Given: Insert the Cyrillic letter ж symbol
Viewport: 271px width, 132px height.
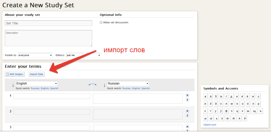Looking at the screenshot, I should [252, 96].
